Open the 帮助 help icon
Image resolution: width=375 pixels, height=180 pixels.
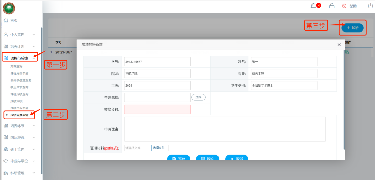345,6
